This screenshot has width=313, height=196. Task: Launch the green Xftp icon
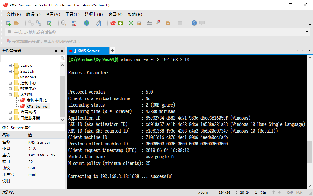pos(121,23)
